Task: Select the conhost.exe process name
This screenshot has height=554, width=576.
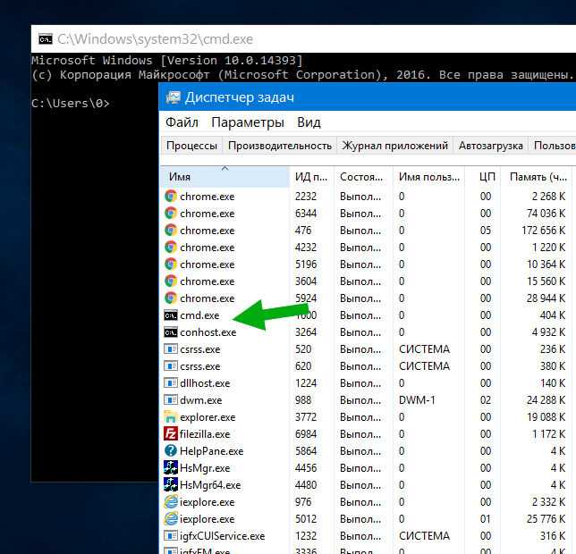Action: coord(208,332)
